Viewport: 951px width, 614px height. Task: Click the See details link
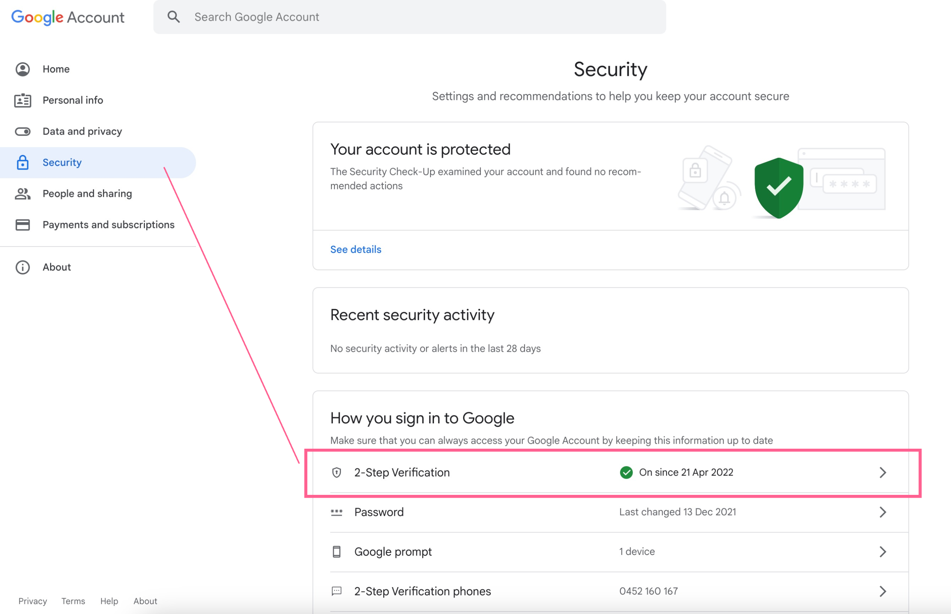point(356,249)
